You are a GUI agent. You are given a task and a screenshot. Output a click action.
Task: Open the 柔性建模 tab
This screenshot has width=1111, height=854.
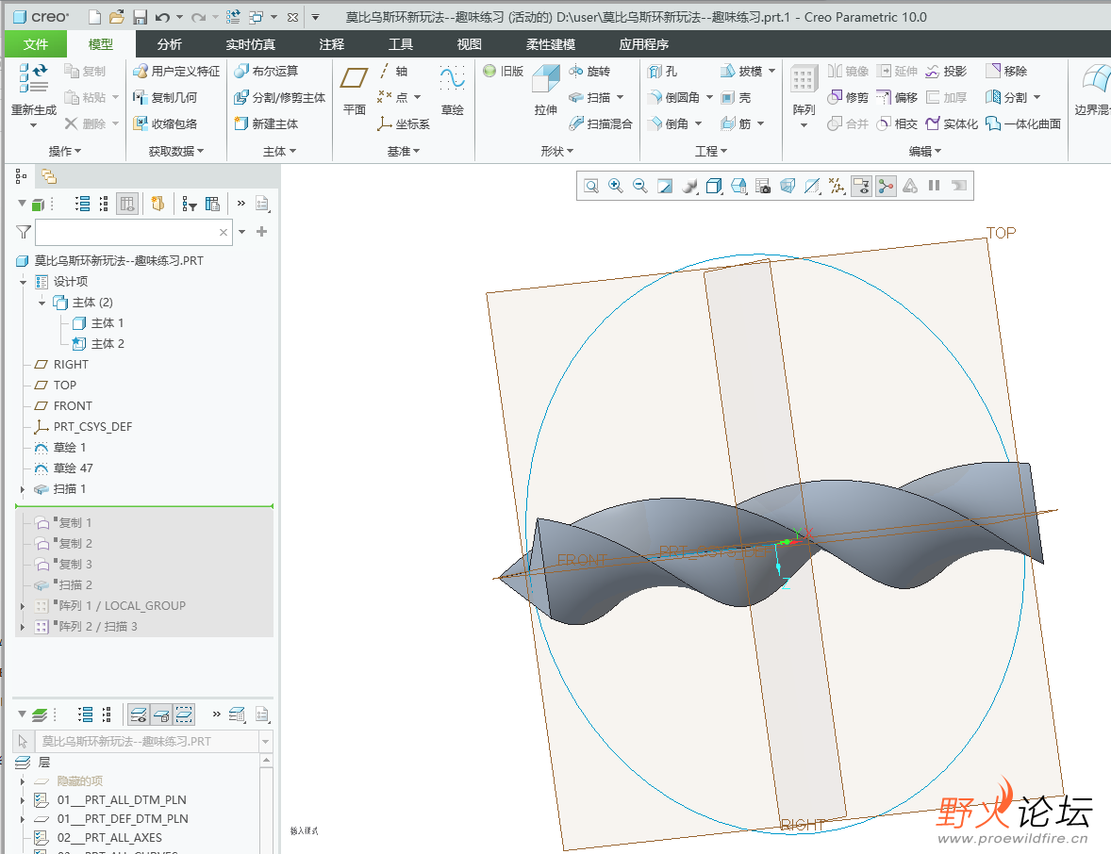551,44
